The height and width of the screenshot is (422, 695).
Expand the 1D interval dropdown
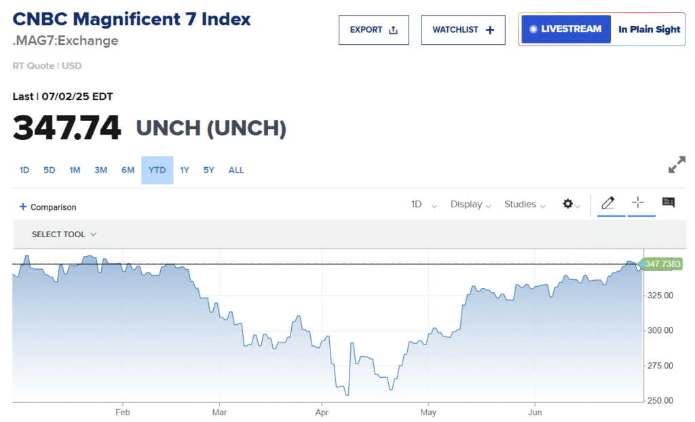tap(424, 205)
